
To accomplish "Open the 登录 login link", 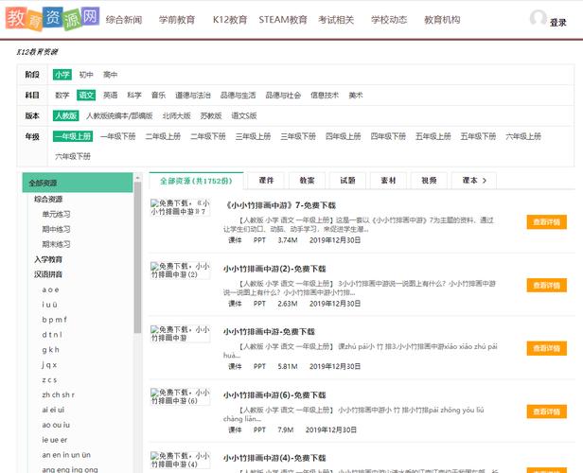I will [x=558, y=23].
